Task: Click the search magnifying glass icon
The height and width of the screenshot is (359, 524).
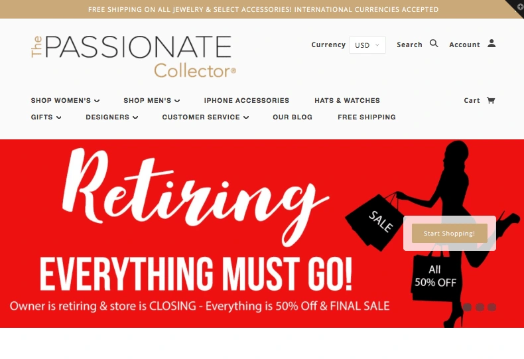Action: pyautogui.click(x=434, y=43)
